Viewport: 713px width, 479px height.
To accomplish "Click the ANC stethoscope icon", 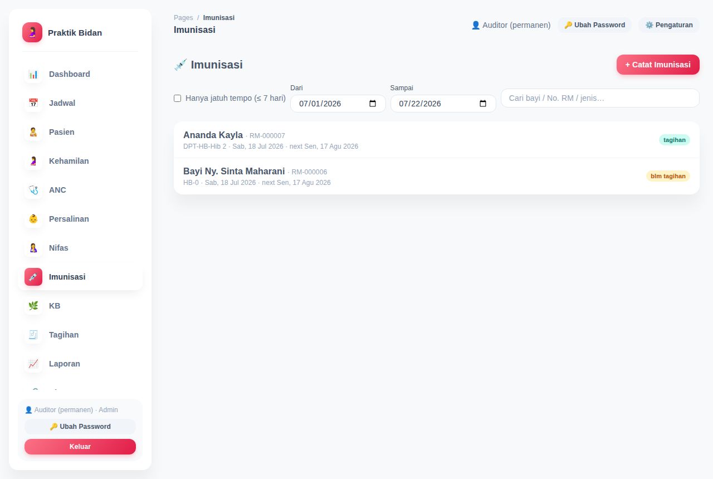I will [x=33, y=190].
